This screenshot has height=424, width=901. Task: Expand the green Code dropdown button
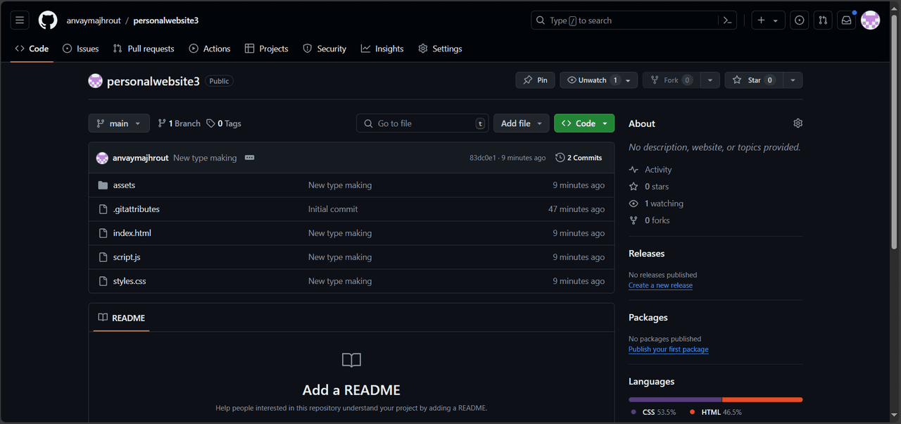pos(584,123)
